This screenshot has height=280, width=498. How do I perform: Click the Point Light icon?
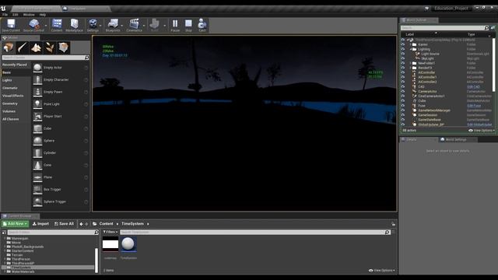37,104
